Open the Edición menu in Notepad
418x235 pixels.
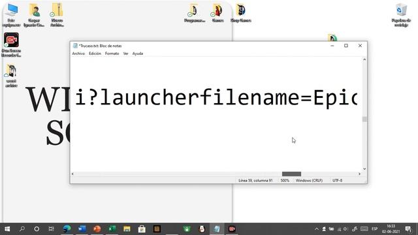click(95, 54)
